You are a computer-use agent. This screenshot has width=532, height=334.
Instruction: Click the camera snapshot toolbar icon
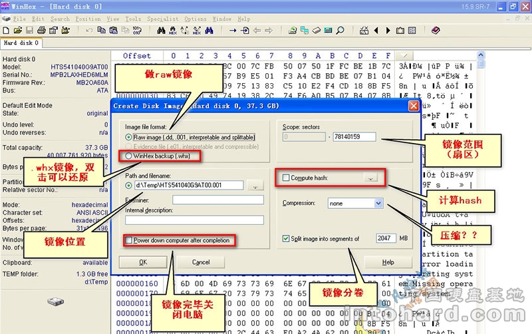[x=400, y=31]
